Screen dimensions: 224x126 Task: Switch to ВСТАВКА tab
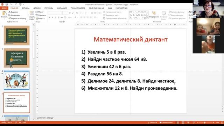click(x=26, y=8)
